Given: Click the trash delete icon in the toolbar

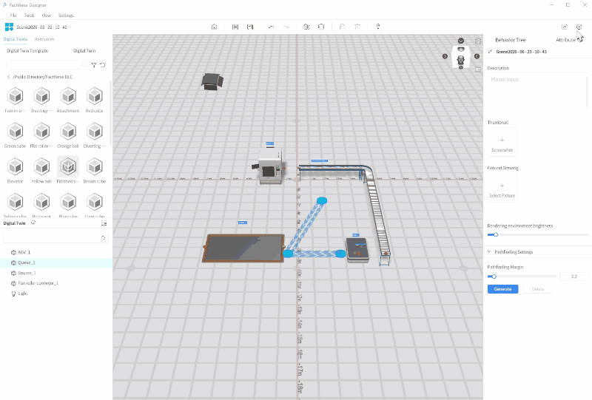Looking at the screenshot, I should 357,27.
